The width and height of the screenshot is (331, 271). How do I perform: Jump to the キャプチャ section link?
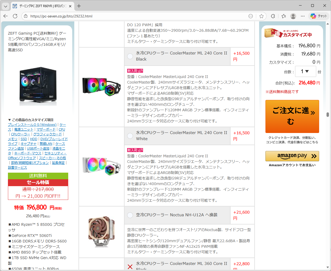(29, 144)
